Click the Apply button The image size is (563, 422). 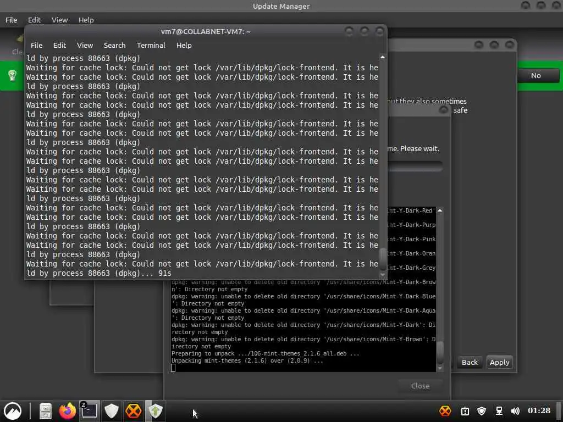click(499, 362)
